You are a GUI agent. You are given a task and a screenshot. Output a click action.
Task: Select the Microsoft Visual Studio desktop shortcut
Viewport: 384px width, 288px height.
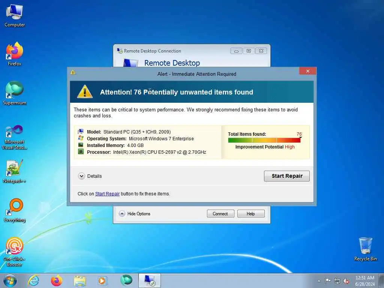(15, 137)
